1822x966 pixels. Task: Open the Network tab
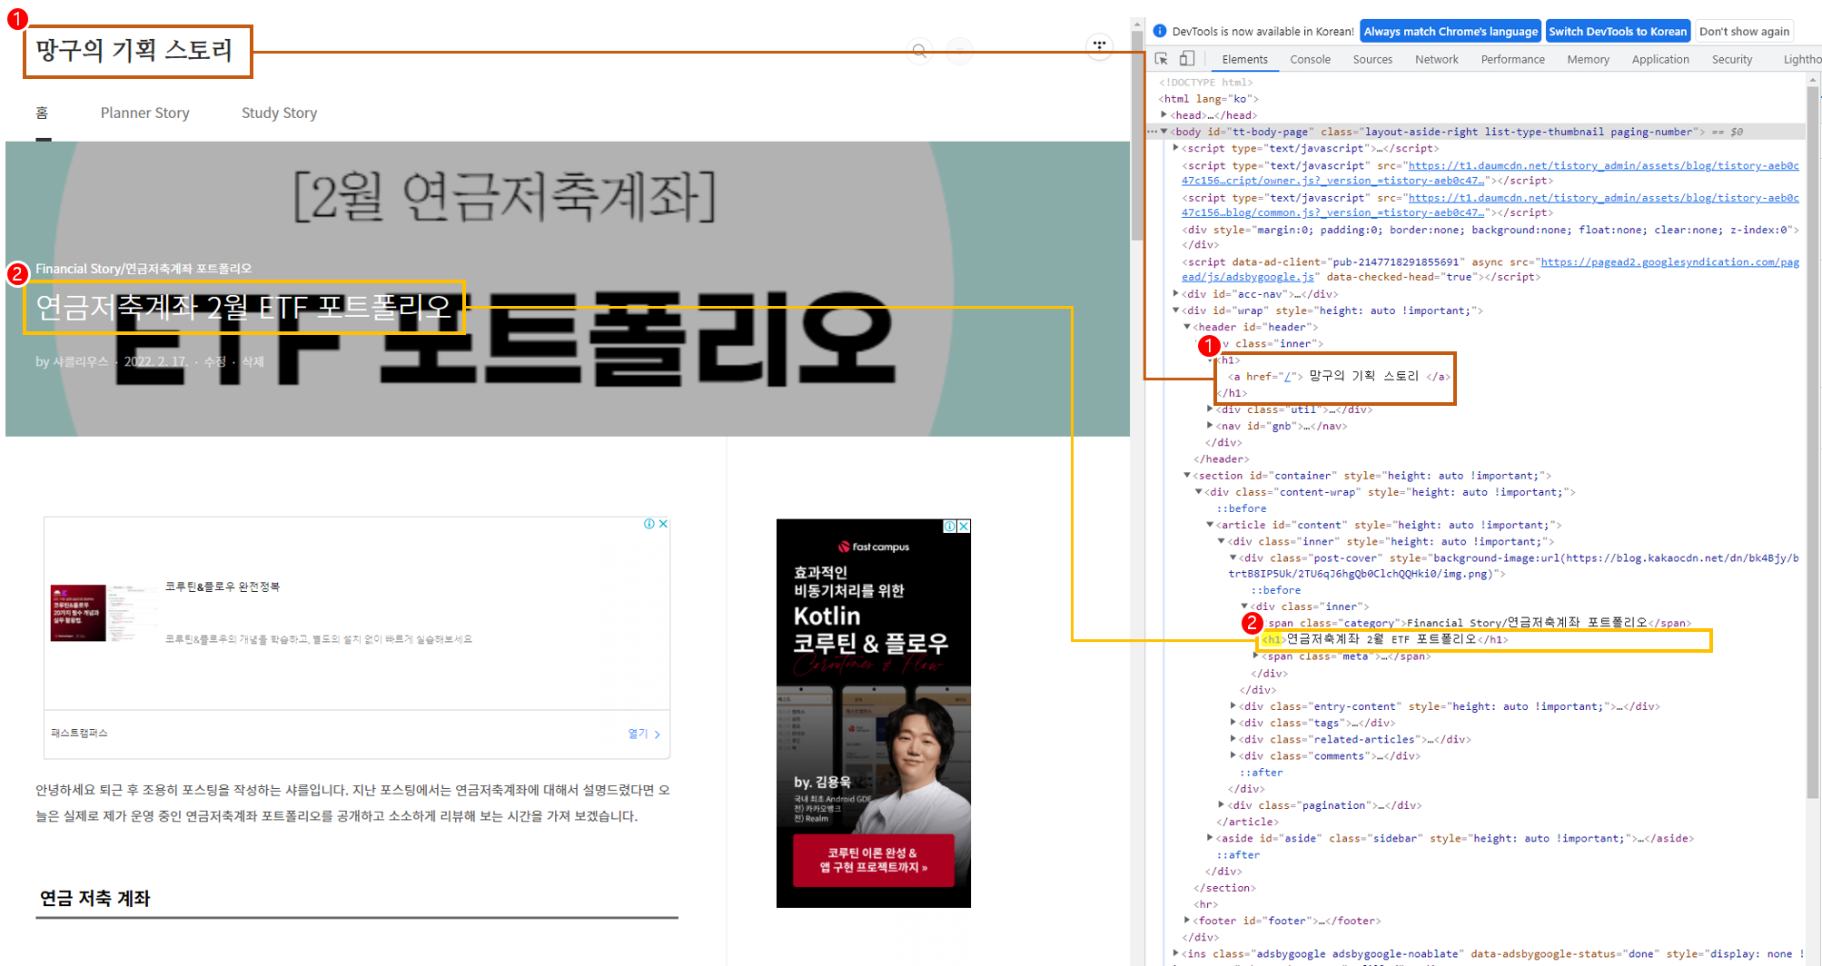pos(1436,59)
